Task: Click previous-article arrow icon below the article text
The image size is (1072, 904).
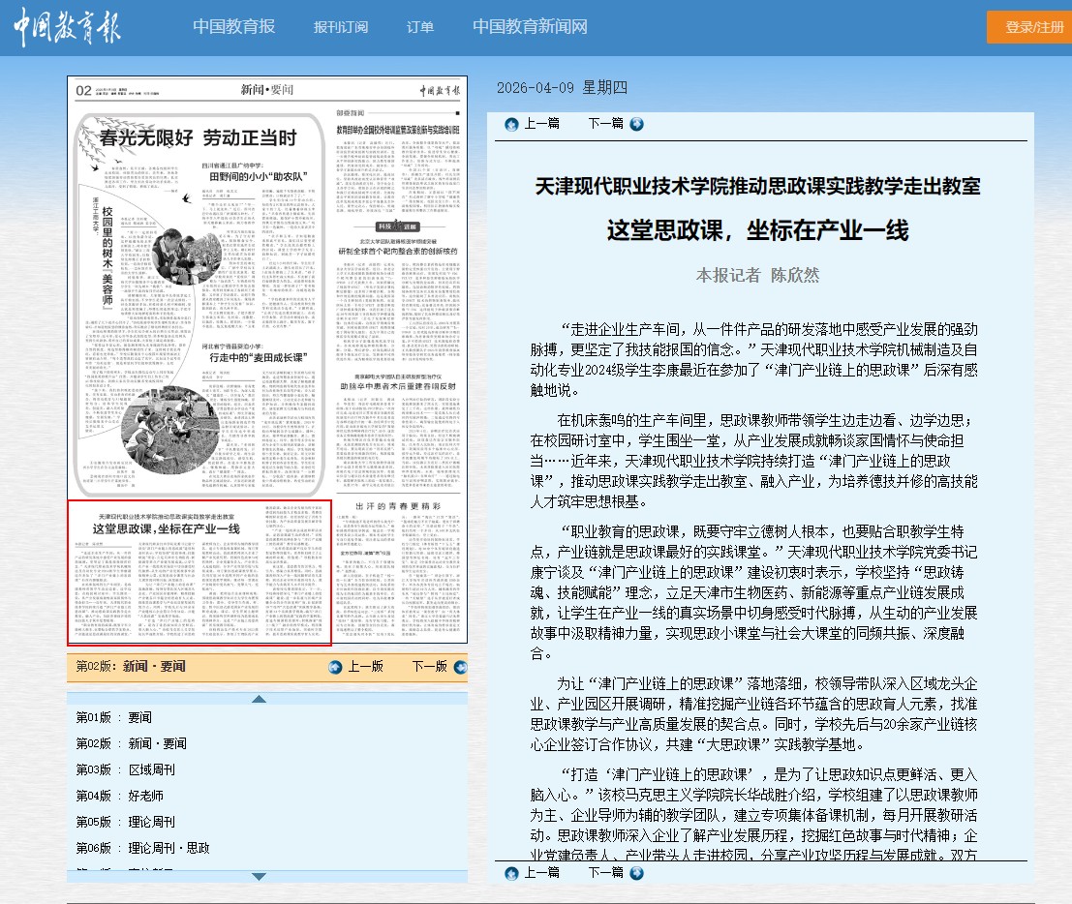Action: coord(511,873)
